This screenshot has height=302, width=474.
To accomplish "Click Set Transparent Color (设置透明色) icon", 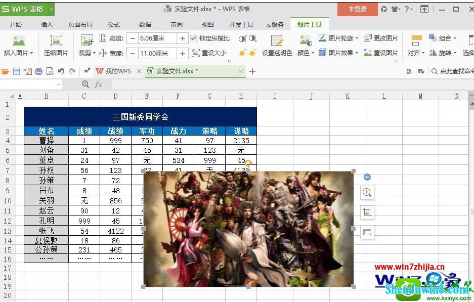I will coord(277,40).
